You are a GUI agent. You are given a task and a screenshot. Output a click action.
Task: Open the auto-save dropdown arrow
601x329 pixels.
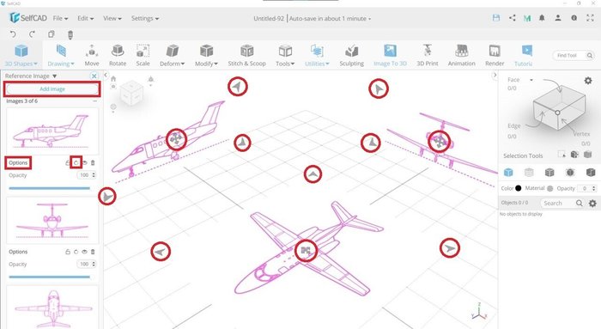point(369,19)
